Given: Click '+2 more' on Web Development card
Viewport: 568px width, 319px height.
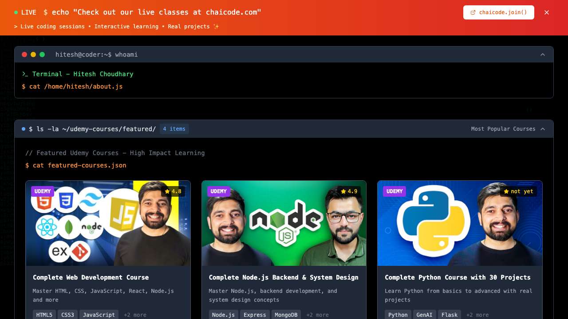Looking at the screenshot, I should click(135, 315).
